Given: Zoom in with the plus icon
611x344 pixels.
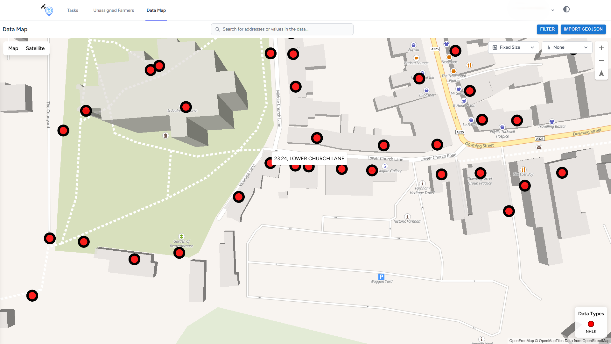Looking at the screenshot, I should point(601,48).
